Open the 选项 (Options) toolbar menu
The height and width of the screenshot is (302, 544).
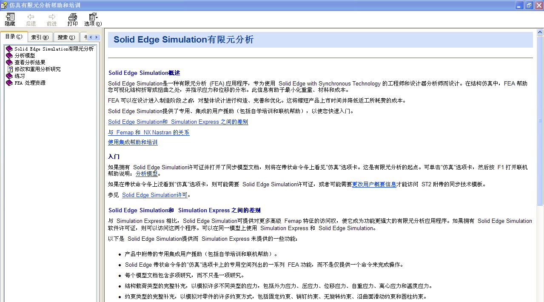tap(93, 20)
